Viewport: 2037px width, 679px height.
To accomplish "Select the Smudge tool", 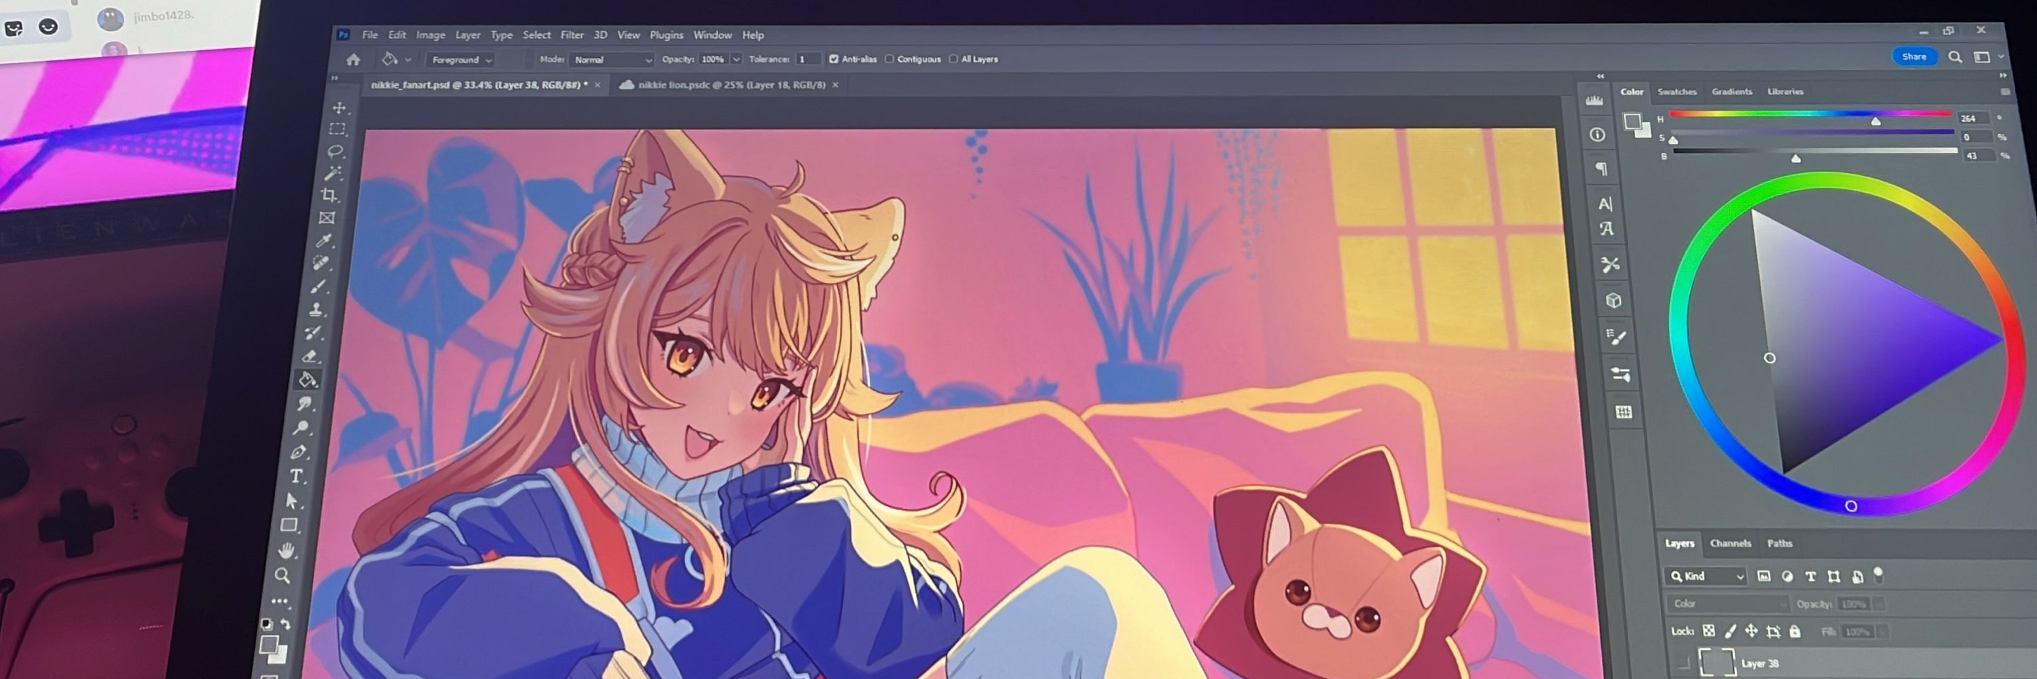I will pyautogui.click(x=304, y=404).
